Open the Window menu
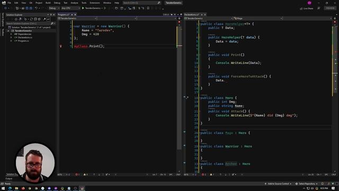Viewport: 339px width, 191px height. [107, 3]
